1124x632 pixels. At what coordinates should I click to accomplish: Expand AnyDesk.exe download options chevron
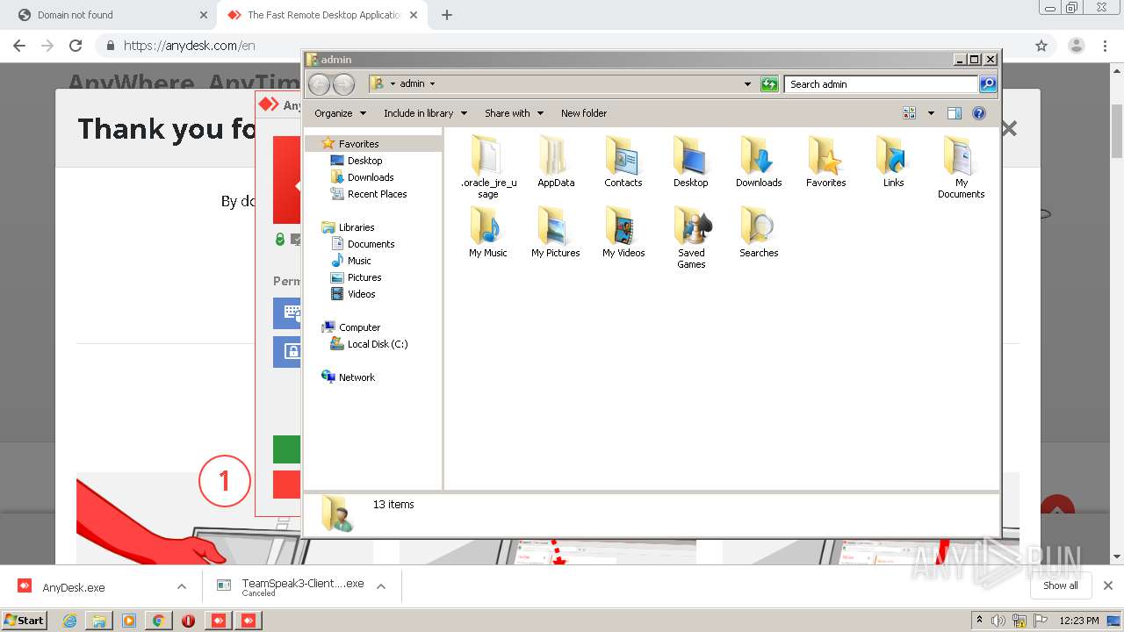point(182,586)
